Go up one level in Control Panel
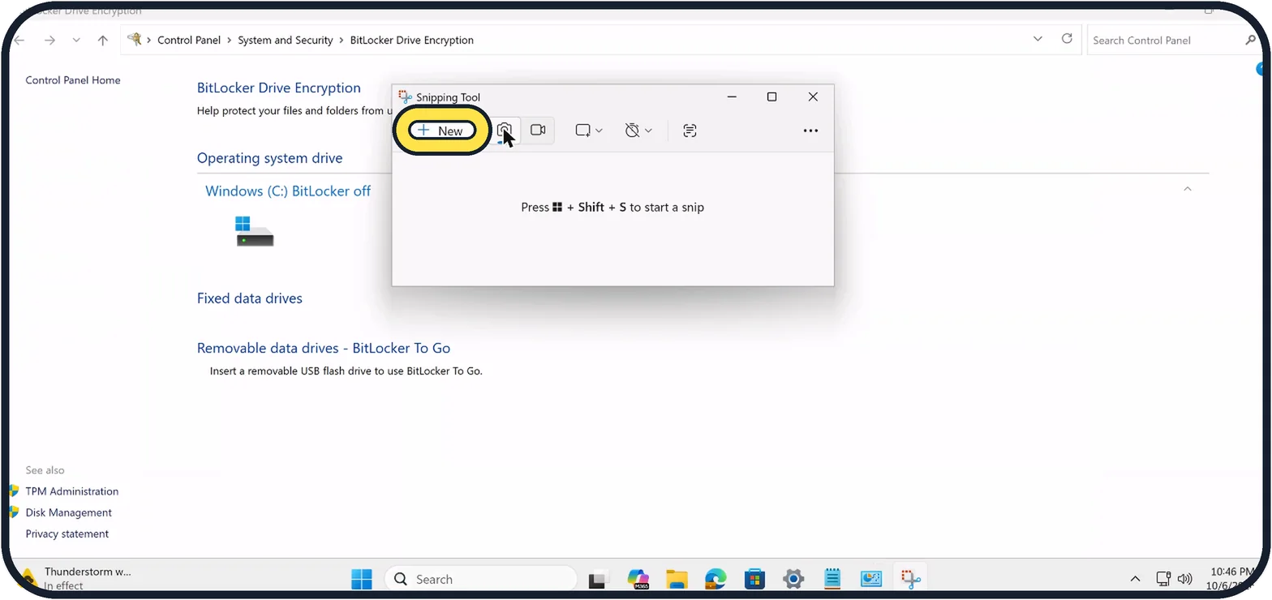 tap(102, 41)
